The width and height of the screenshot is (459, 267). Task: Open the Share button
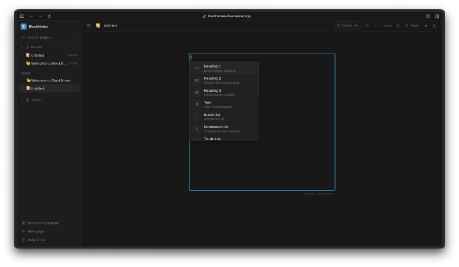[x=412, y=25]
